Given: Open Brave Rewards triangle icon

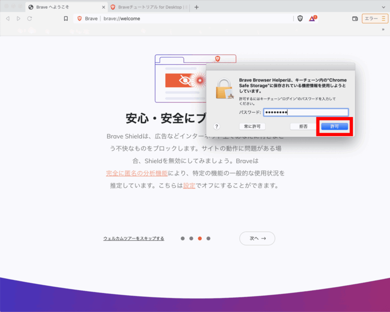Looking at the screenshot, I should point(313,19).
